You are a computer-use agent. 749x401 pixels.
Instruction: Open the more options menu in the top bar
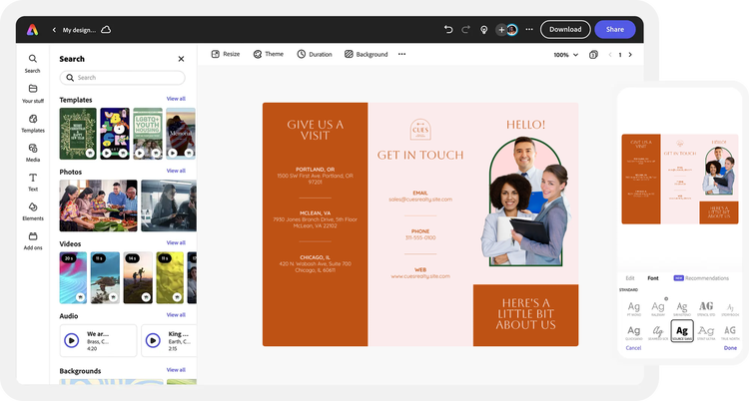click(x=529, y=30)
